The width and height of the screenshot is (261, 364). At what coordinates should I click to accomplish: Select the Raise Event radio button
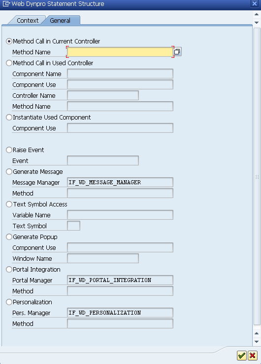9,150
